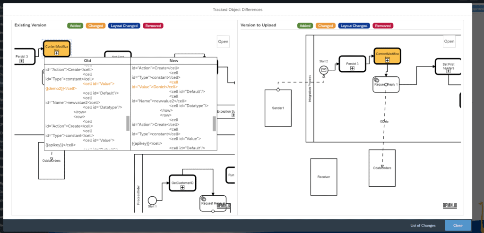Click the Start 1 event circle
This screenshot has height=233, width=484.
pos(153,200)
